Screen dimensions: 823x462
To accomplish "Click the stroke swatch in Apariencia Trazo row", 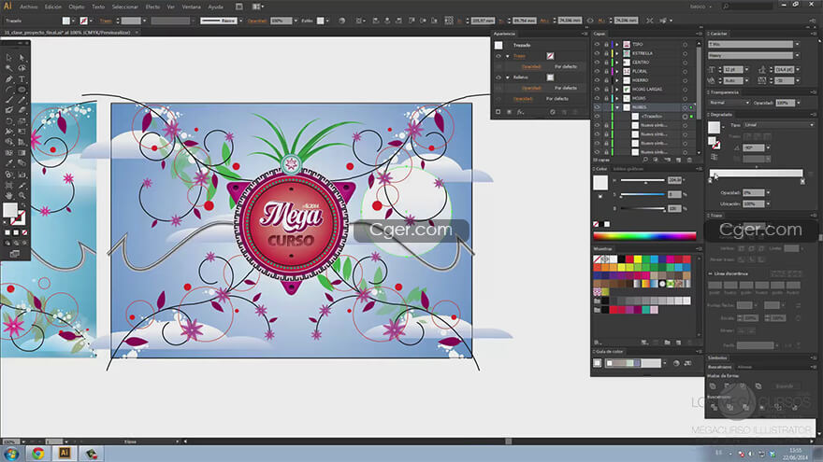I will (550, 56).
